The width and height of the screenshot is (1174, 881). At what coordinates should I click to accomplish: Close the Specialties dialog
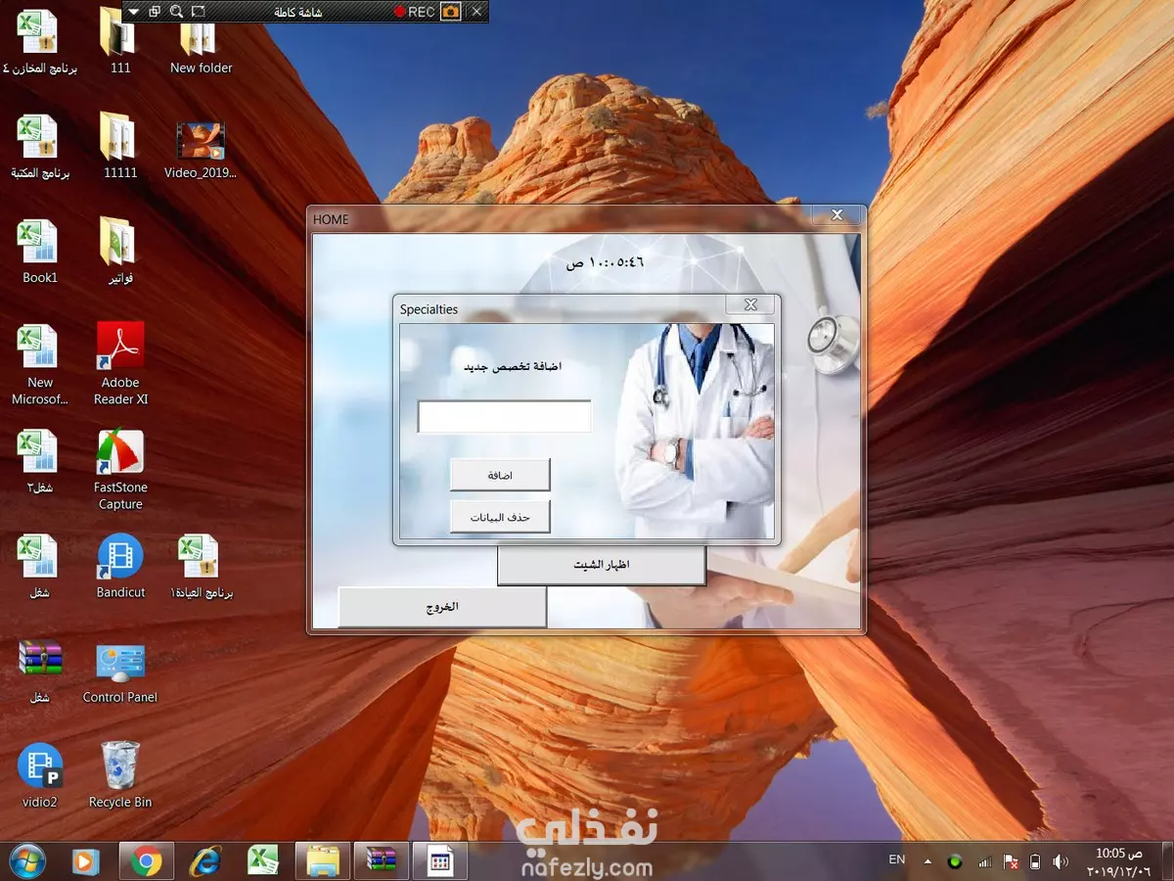point(751,304)
